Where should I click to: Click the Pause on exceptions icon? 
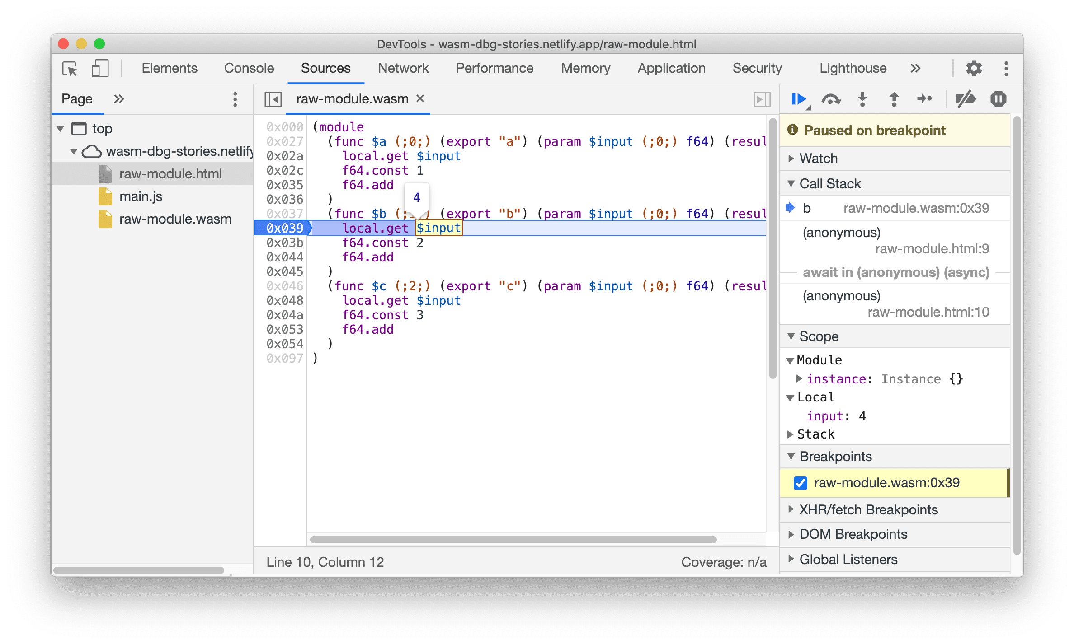(x=997, y=99)
